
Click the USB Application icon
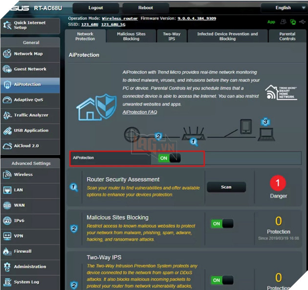7,131
